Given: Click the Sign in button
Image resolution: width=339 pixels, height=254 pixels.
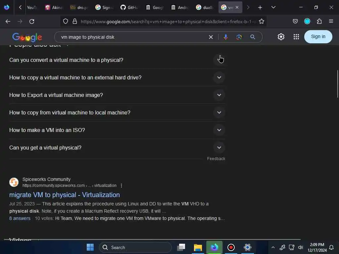Looking at the screenshot, I should [318, 37].
